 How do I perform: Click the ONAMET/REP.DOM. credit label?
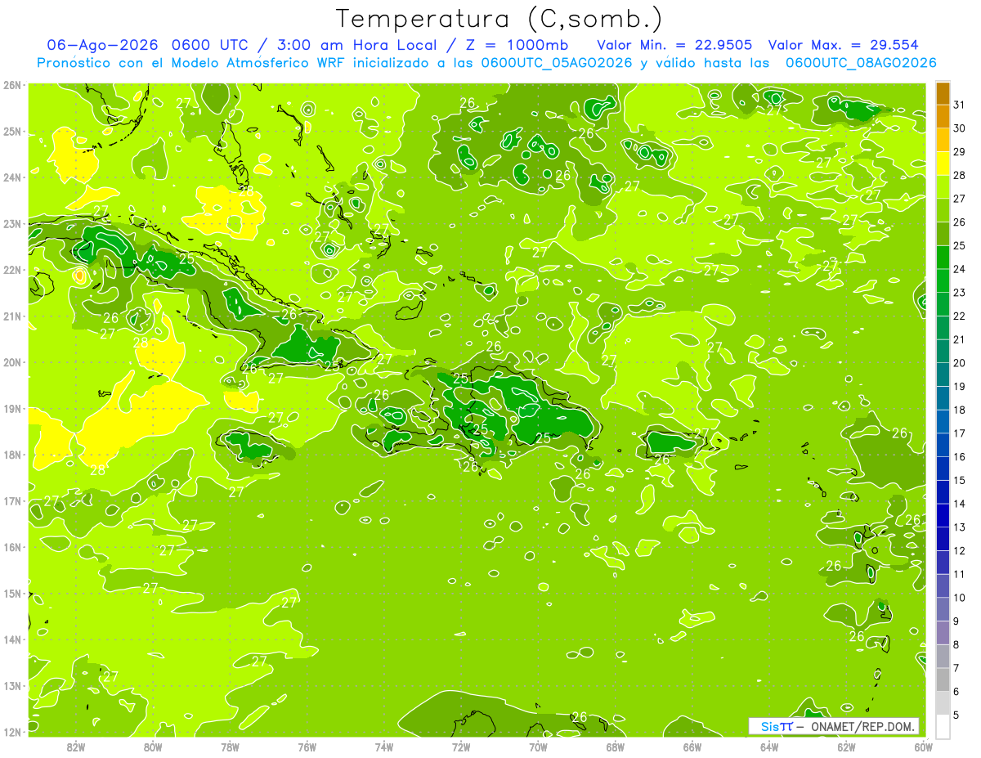(x=862, y=726)
